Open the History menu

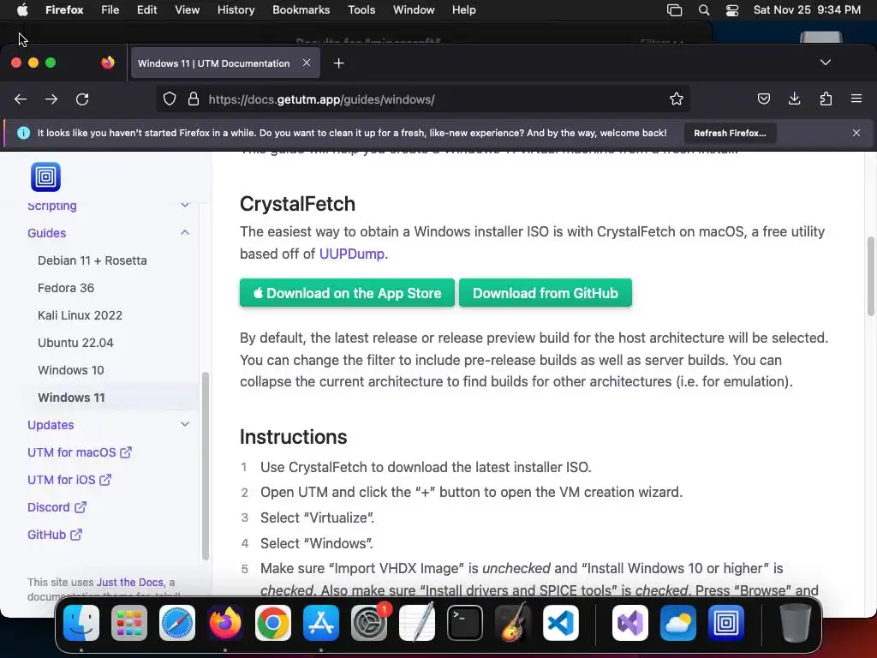click(236, 10)
